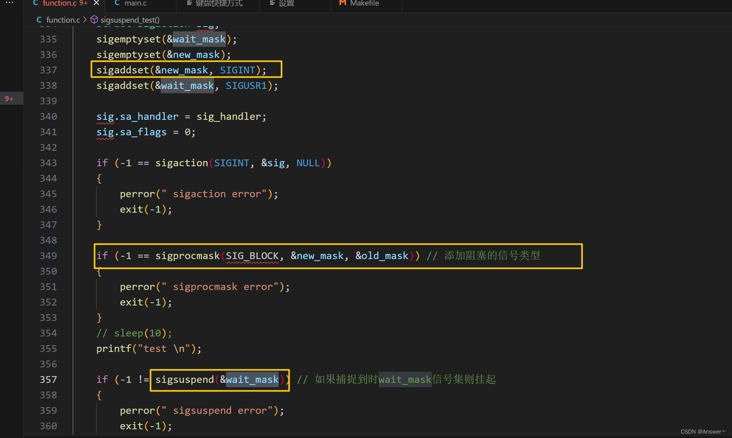
Task: Click the wait_mask 信号集则挂起 comment
Action: 397,379
